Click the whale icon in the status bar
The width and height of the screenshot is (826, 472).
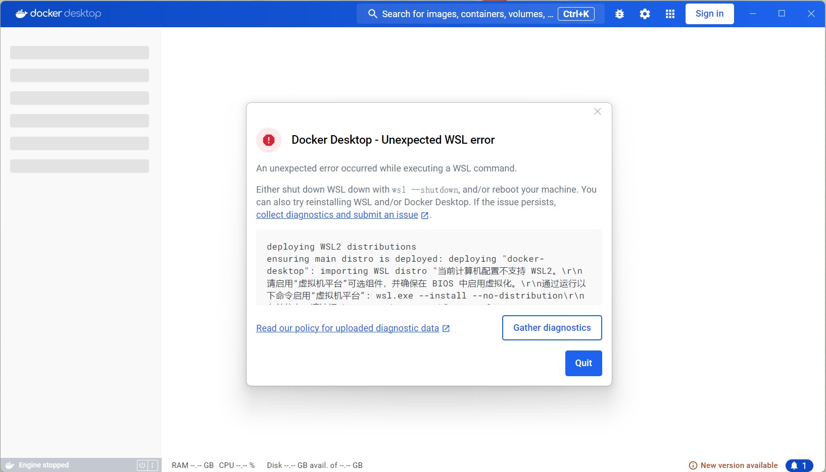click(x=10, y=465)
